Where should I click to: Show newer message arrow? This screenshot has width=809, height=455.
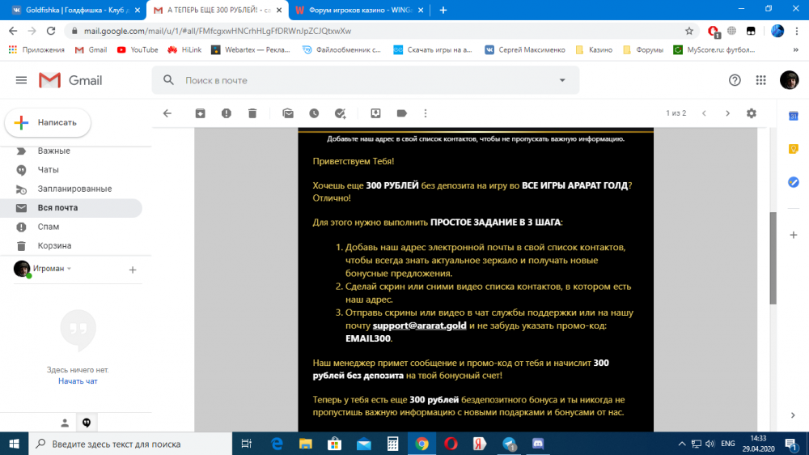[x=704, y=113]
